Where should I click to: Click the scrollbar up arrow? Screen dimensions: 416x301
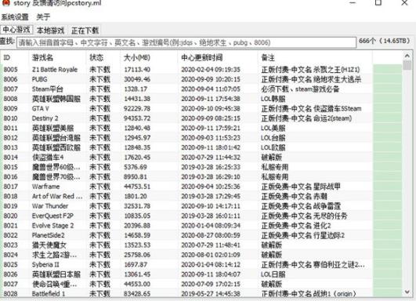(407, 56)
